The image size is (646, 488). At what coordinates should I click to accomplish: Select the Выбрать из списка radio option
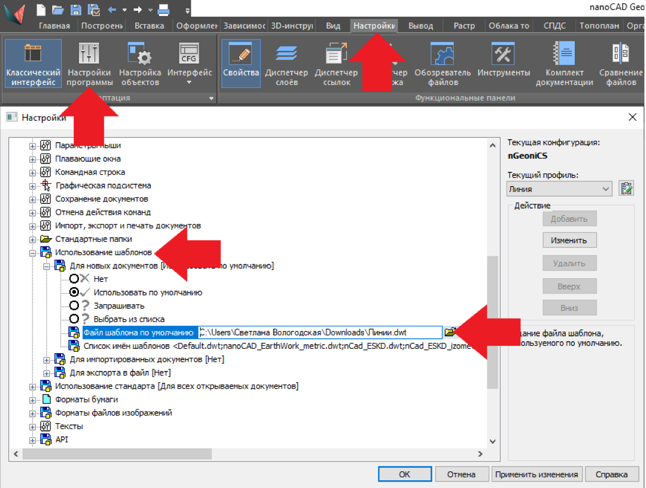tap(74, 319)
